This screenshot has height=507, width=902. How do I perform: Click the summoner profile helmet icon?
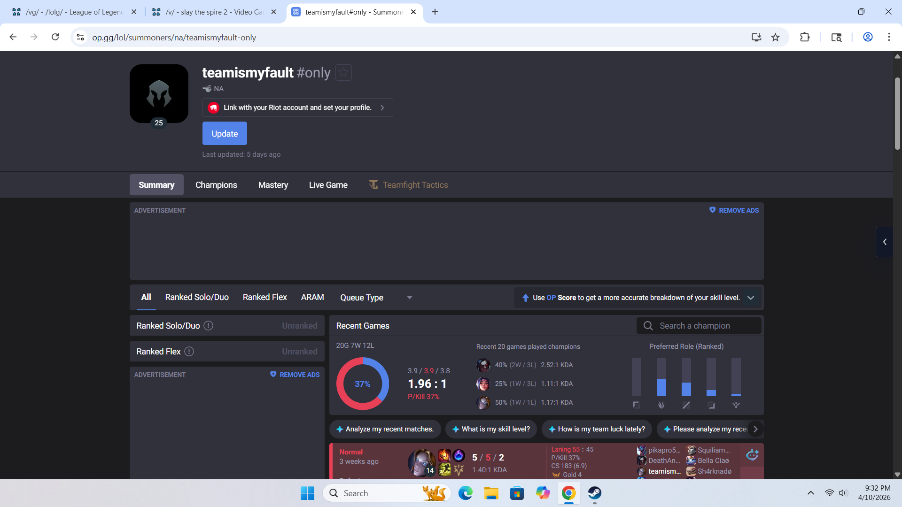point(159,93)
